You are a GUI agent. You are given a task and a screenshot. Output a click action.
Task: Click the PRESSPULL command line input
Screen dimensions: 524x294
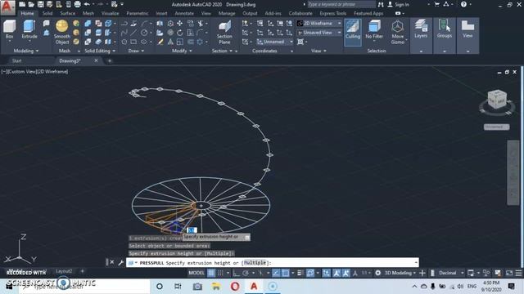[x=273, y=263]
